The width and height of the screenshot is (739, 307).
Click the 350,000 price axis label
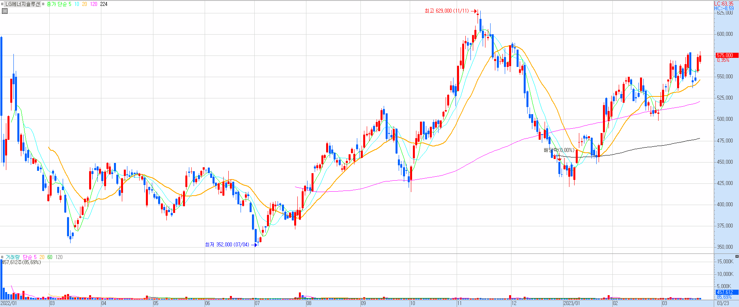tap(725, 247)
